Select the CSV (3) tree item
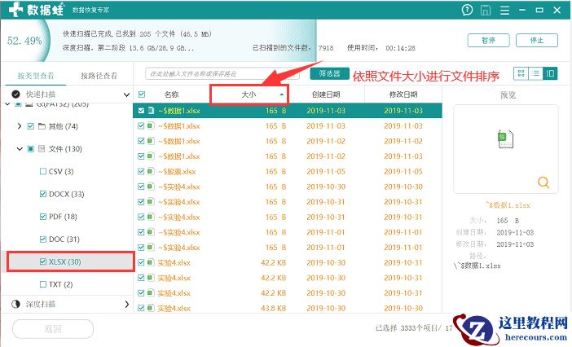Image resolution: width=572 pixels, height=347 pixels. click(61, 171)
